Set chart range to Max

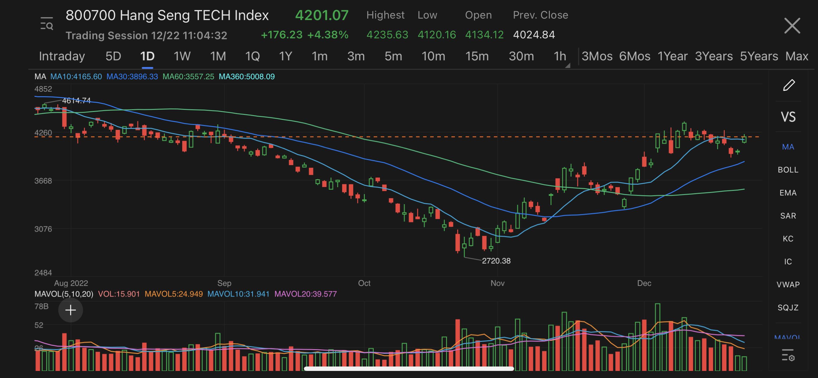coord(797,56)
